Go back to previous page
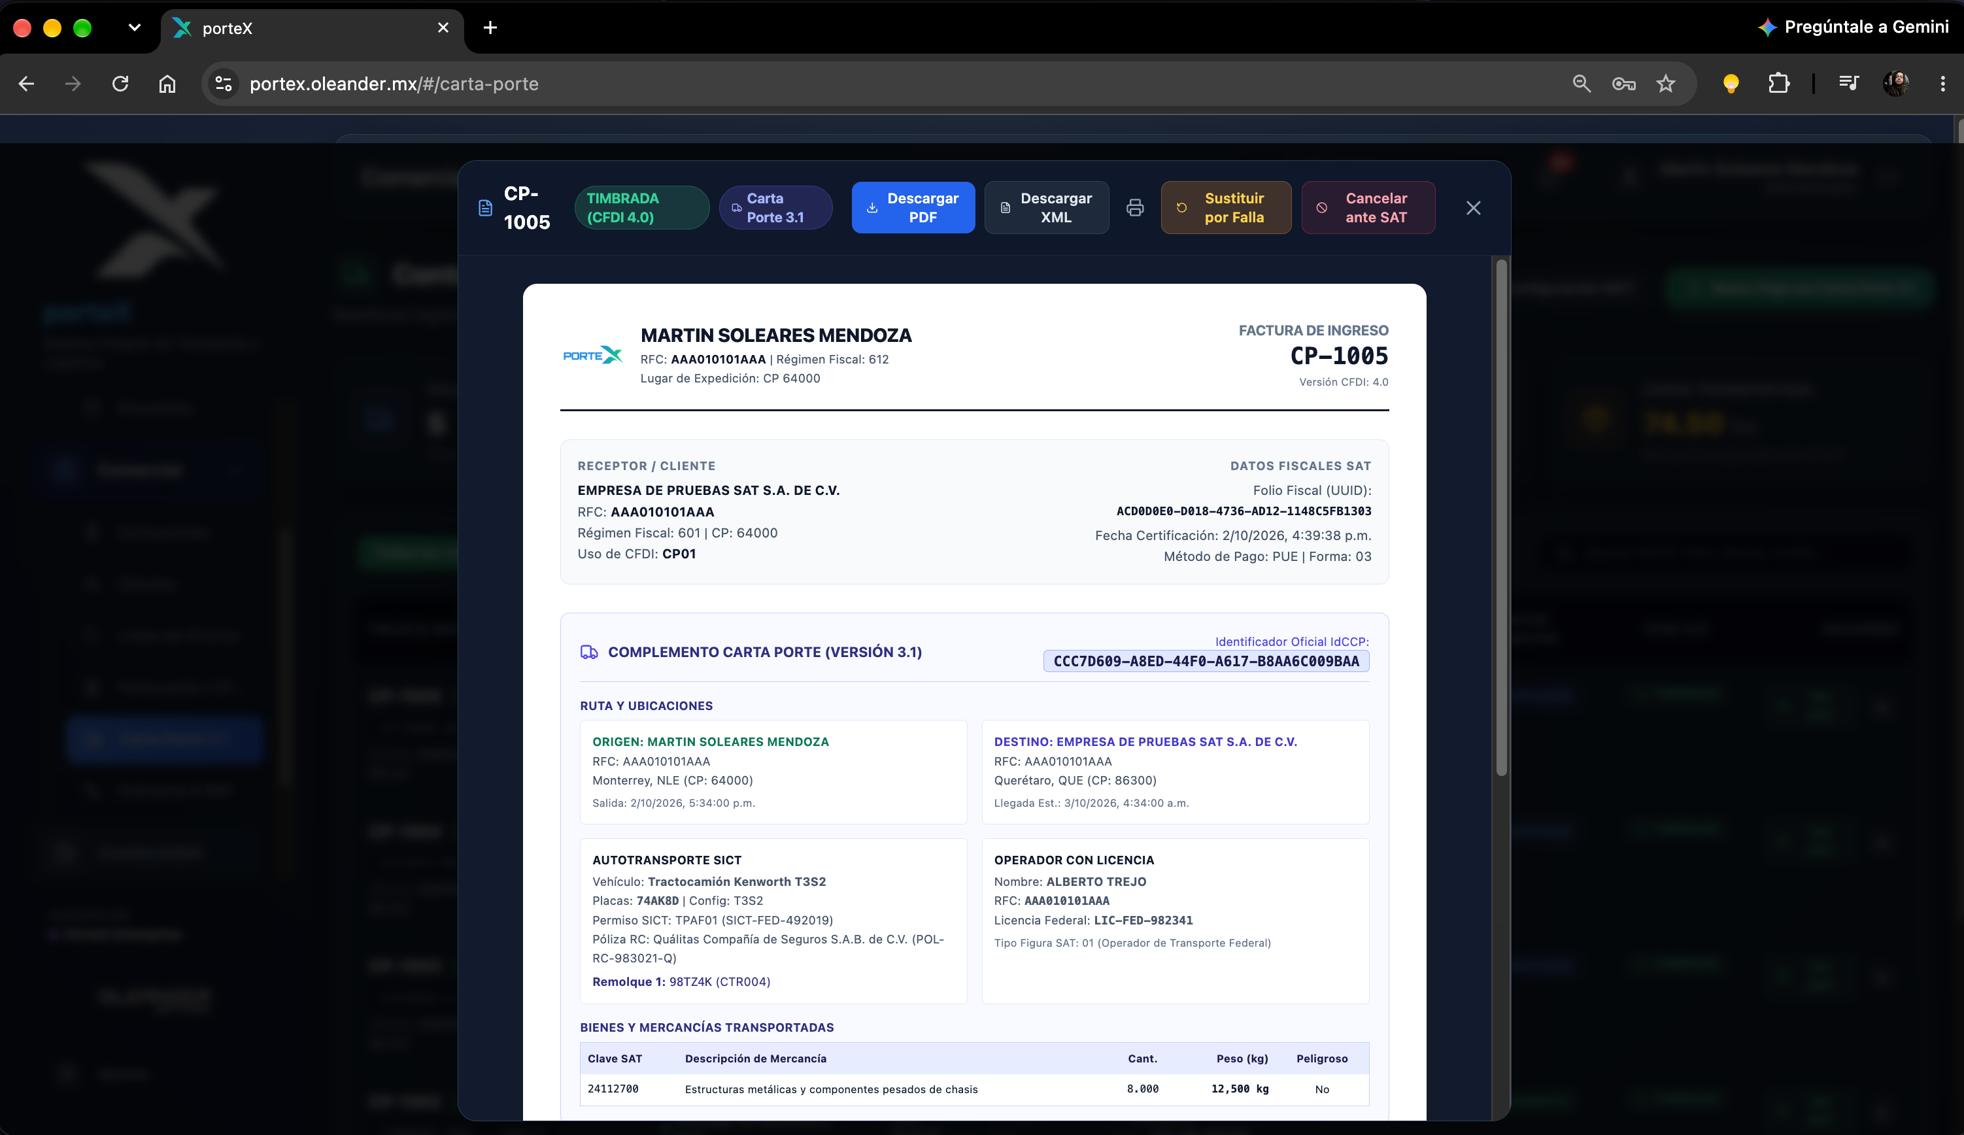The height and width of the screenshot is (1135, 1964). pos(27,84)
